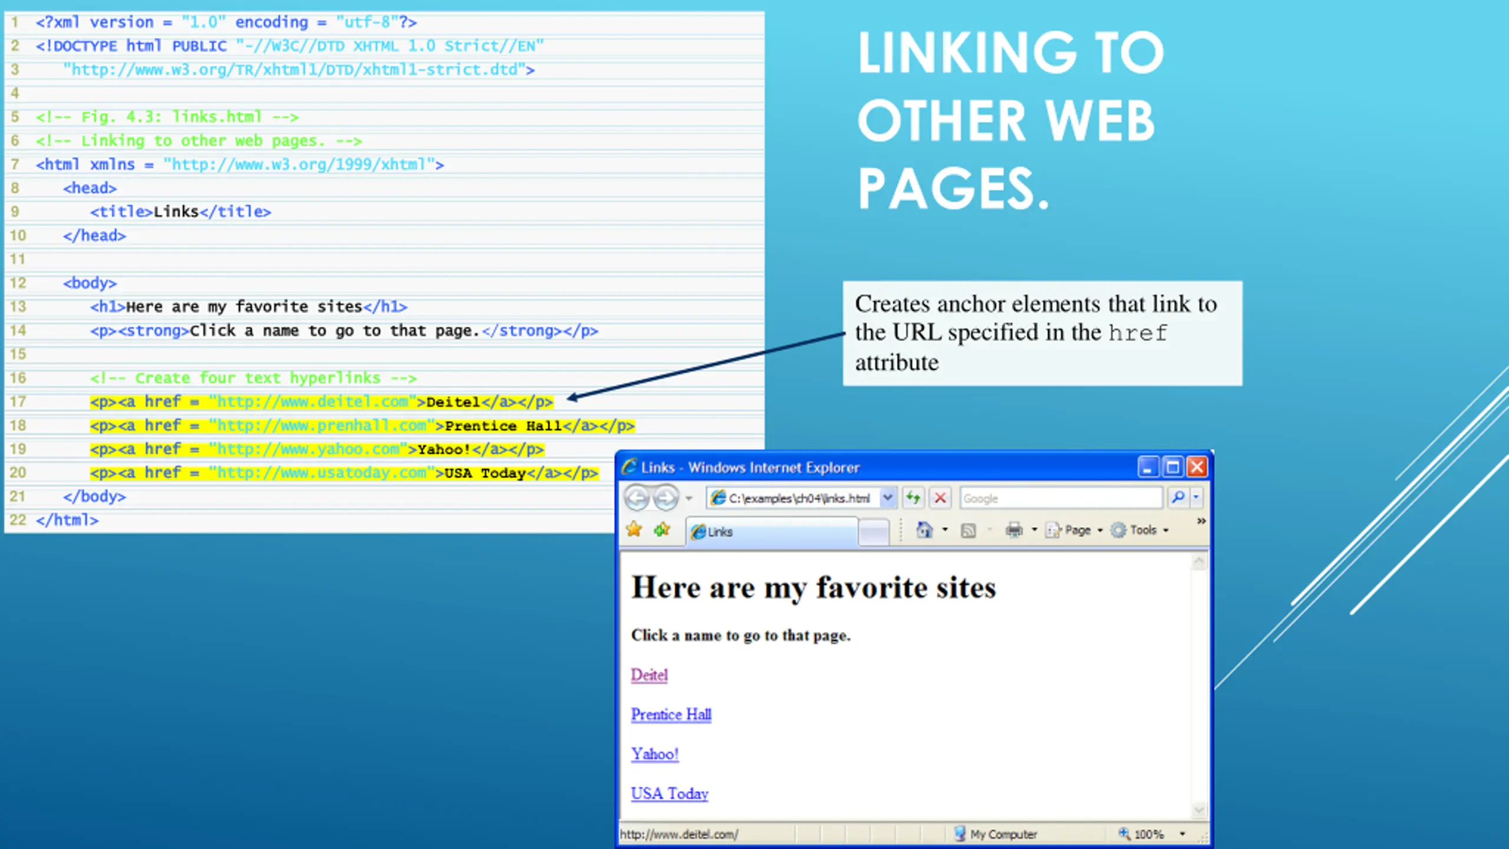Click the 'Create four text hyperlinks' comment line
Screen dimensions: 1509x849
253,378
